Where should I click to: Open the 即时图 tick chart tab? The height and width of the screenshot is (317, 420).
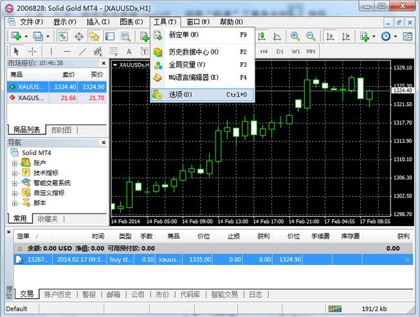(60, 130)
